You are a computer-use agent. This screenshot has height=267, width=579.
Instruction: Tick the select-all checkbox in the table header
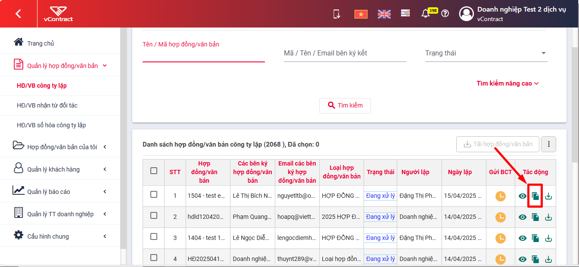point(154,171)
